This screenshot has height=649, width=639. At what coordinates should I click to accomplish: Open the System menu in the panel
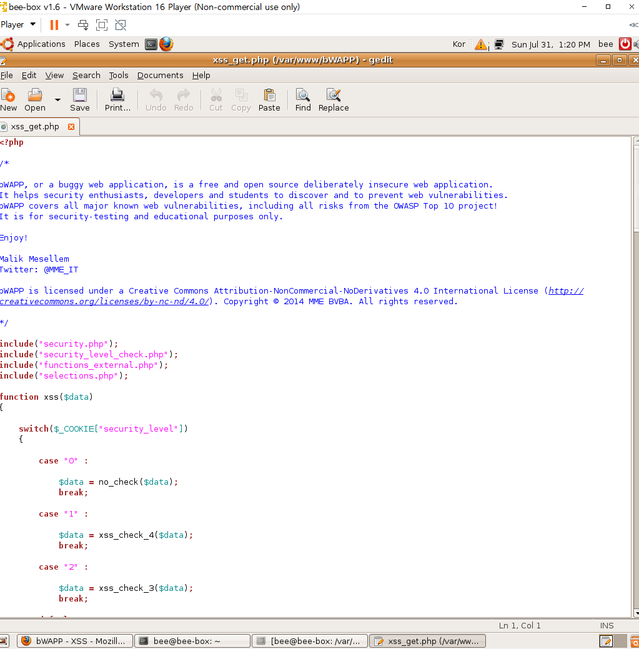[x=124, y=44]
